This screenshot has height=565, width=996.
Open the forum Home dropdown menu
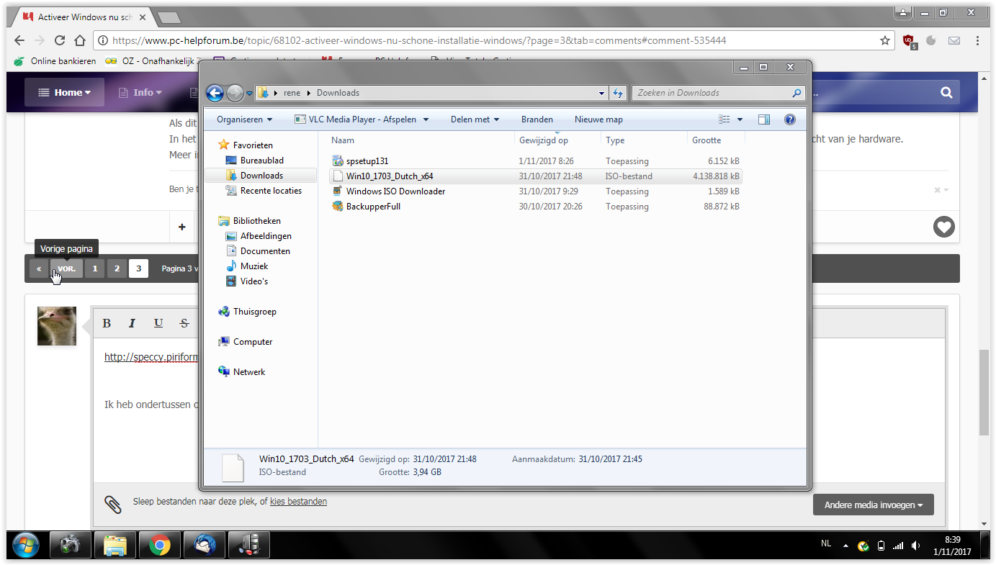pyautogui.click(x=64, y=92)
